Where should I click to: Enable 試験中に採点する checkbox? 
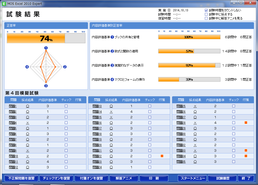[x=206, y=14]
